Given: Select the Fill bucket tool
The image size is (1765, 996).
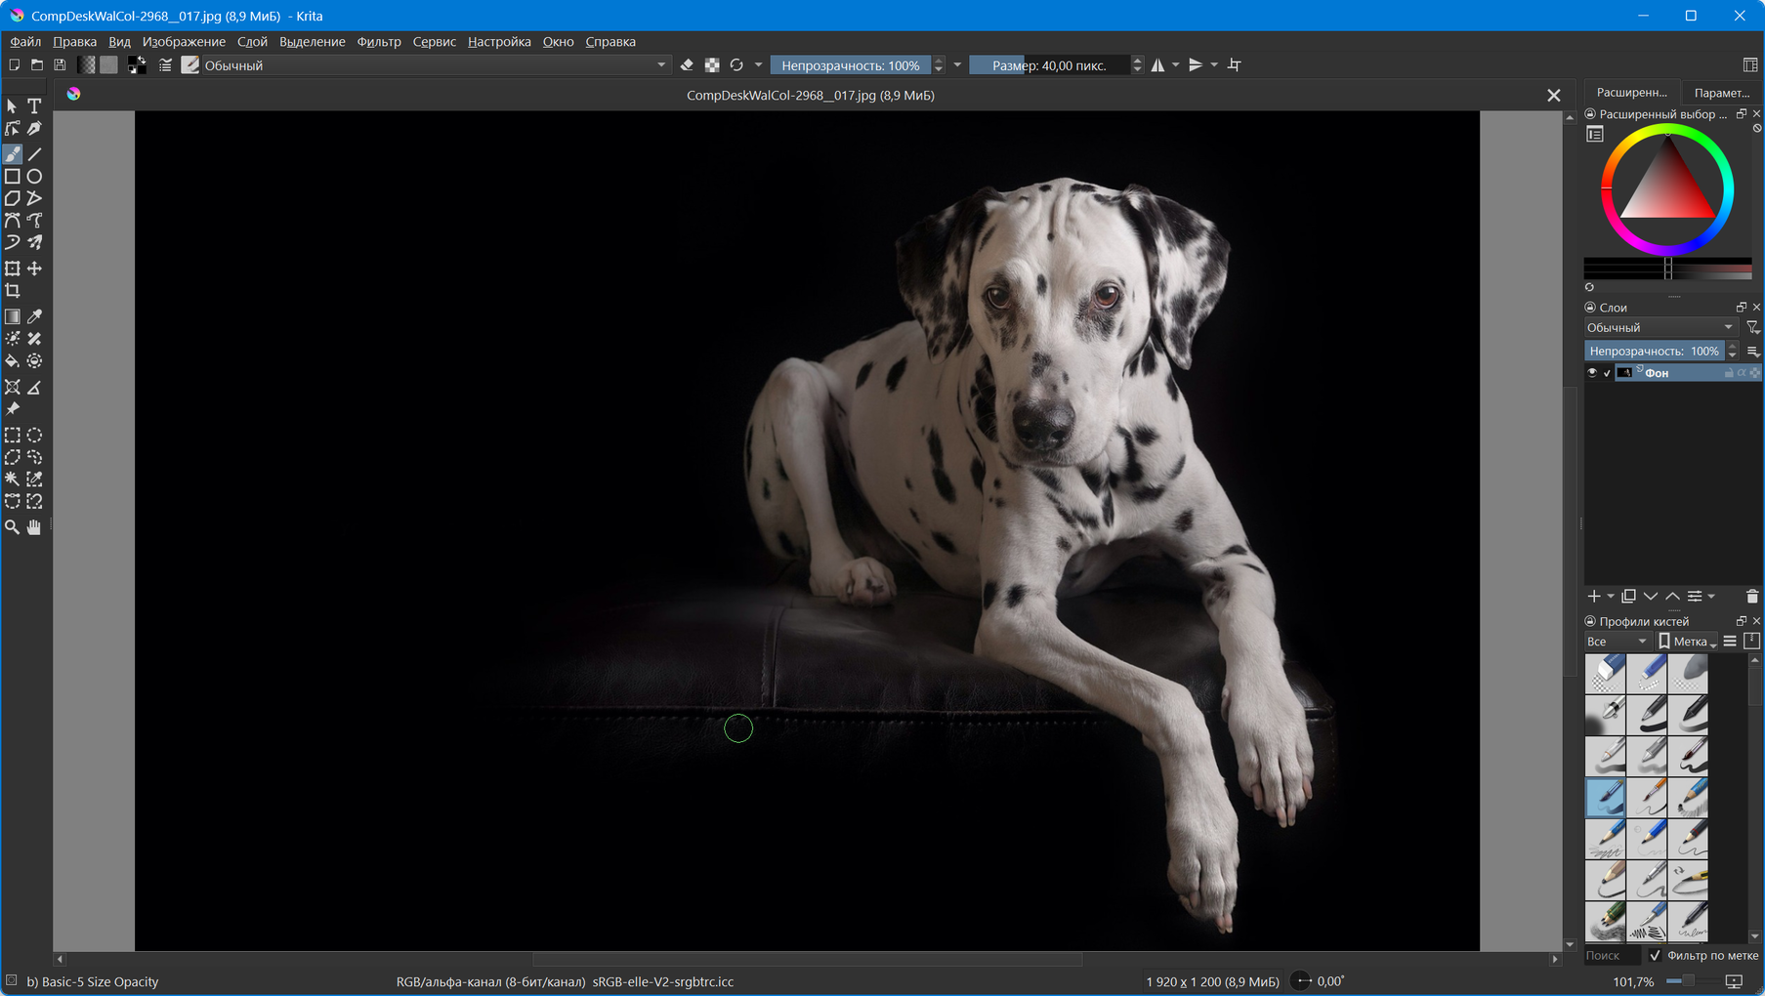Looking at the screenshot, I should (x=13, y=361).
